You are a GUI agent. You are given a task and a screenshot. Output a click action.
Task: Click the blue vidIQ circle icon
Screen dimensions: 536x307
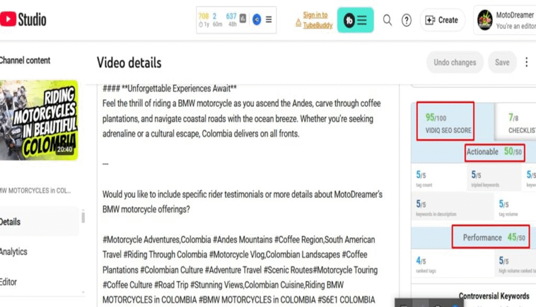pyautogui.click(x=256, y=19)
